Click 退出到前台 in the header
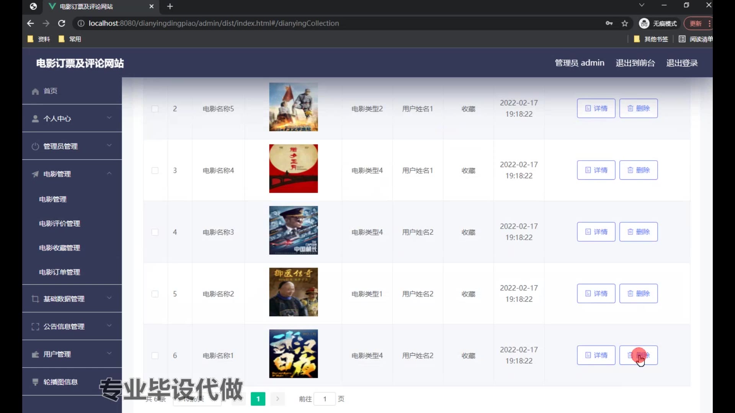 click(635, 63)
